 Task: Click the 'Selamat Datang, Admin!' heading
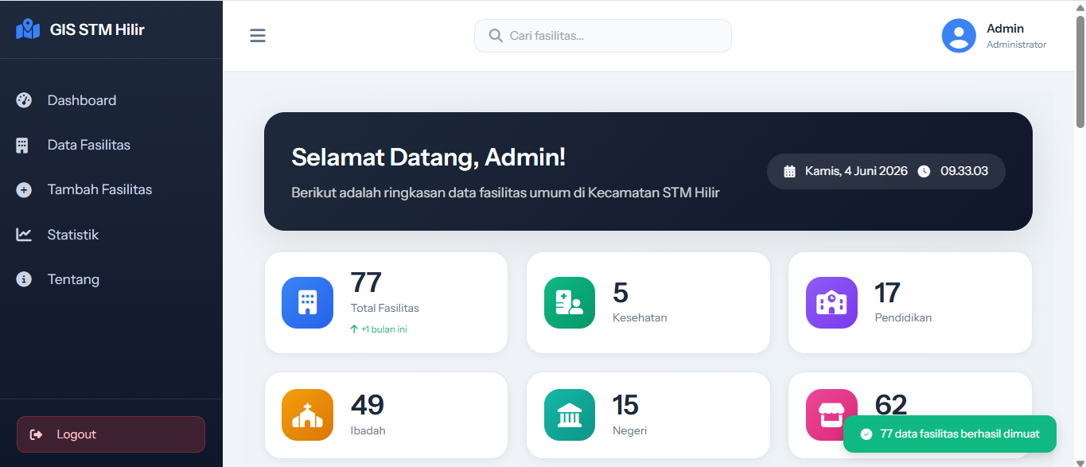pyautogui.click(x=428, y=158)
